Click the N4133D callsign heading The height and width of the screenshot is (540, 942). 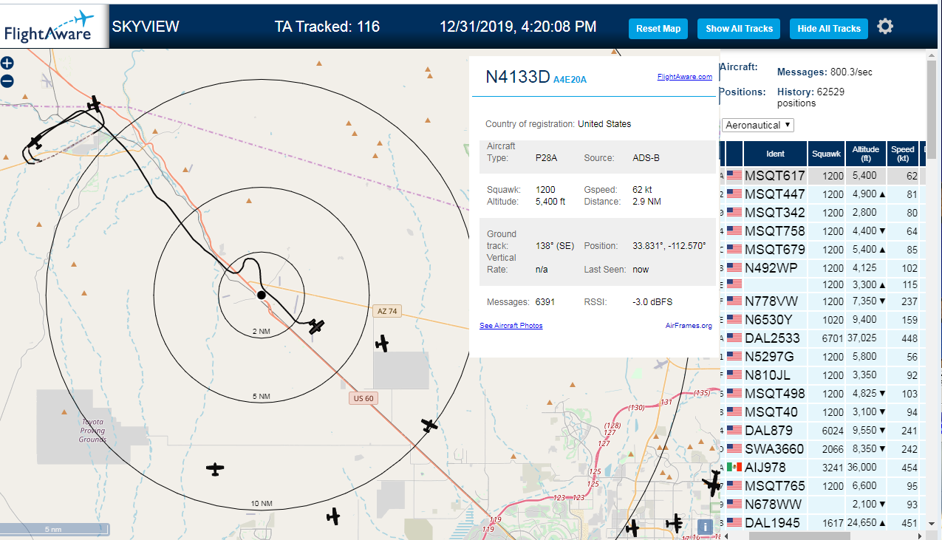[x=517, y=78]
